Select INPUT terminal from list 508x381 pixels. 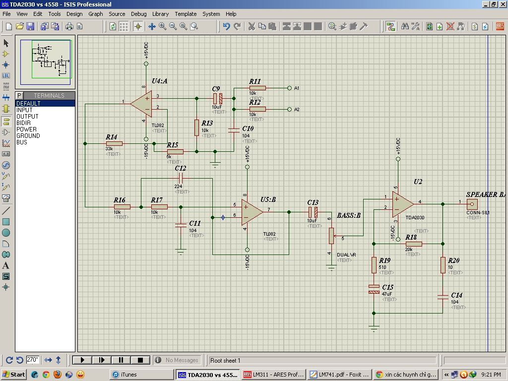click(45, 110)
